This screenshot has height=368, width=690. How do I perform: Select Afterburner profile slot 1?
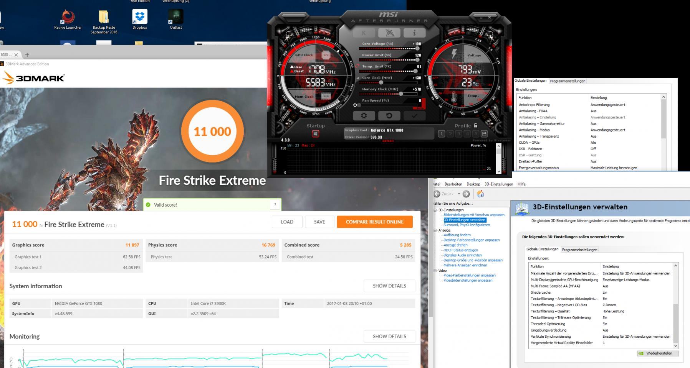(x=442, y=134)
